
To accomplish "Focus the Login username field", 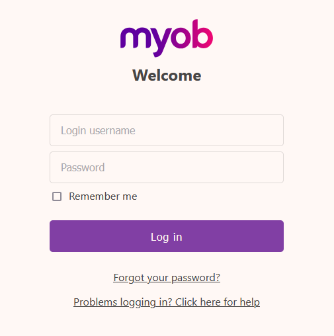I will 167,130.
